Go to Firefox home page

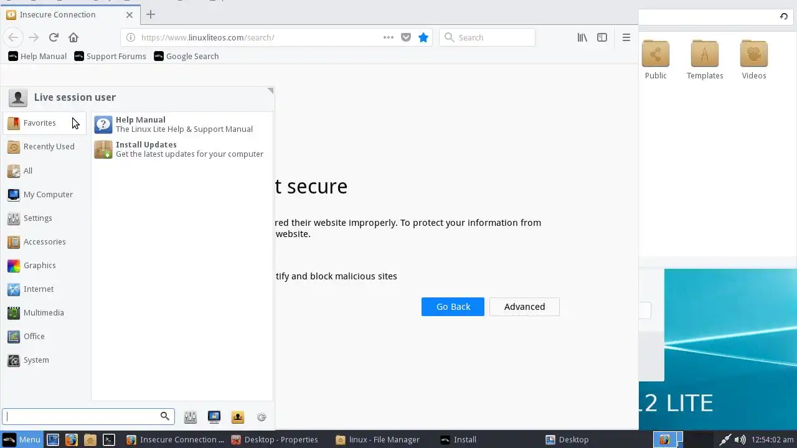coord(73,37)
